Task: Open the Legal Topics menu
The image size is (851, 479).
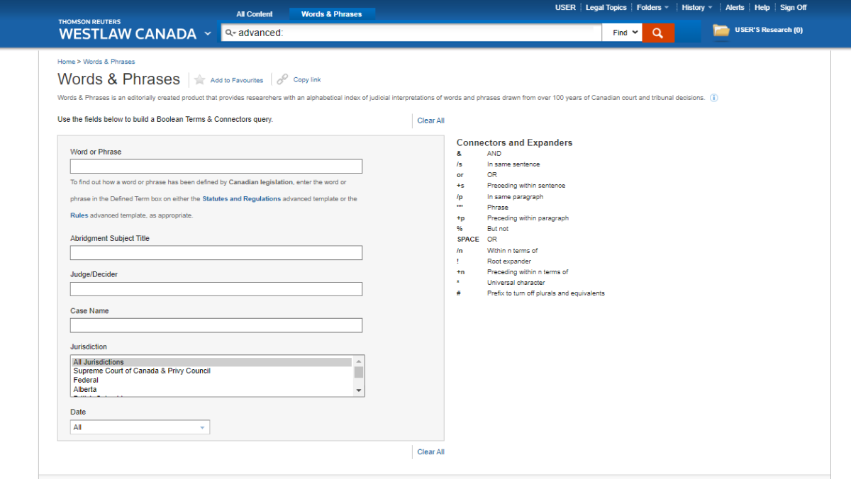Action: [x=606, y=7]
